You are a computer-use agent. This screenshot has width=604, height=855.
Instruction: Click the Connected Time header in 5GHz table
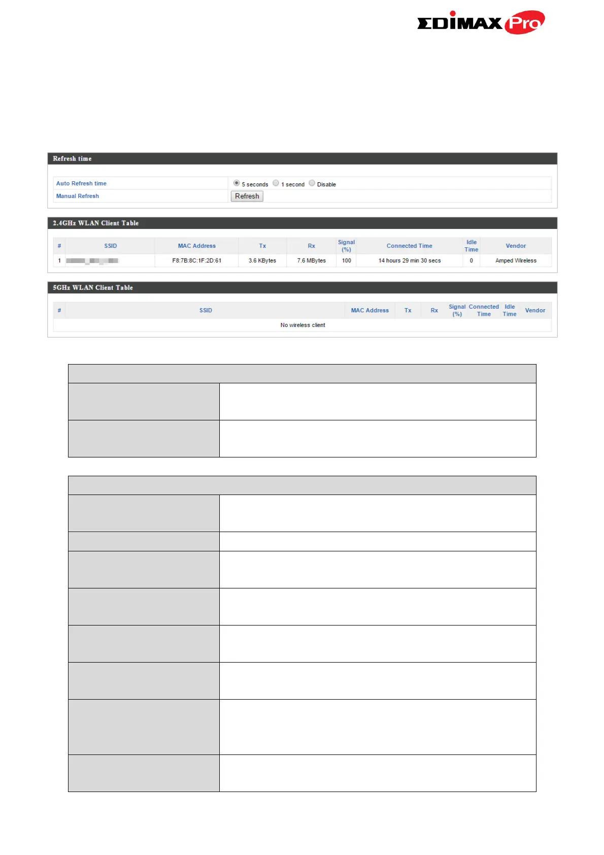tap(484, 310)
